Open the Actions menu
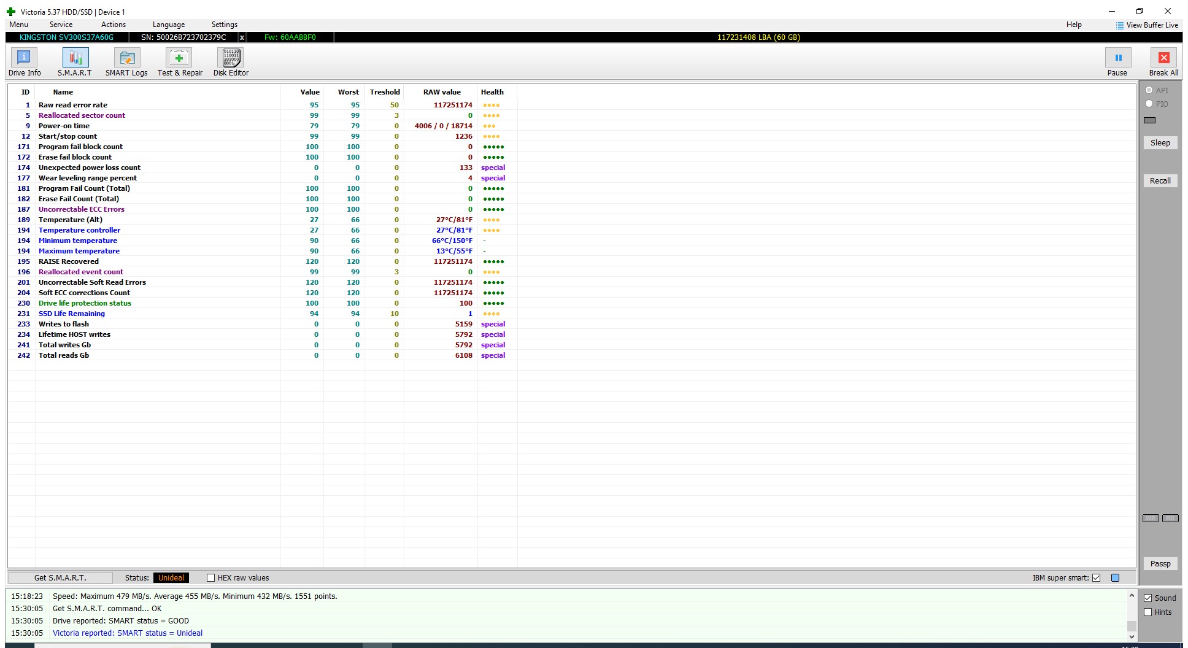Viewport: 1188px width, 648px height. (114, 25)
